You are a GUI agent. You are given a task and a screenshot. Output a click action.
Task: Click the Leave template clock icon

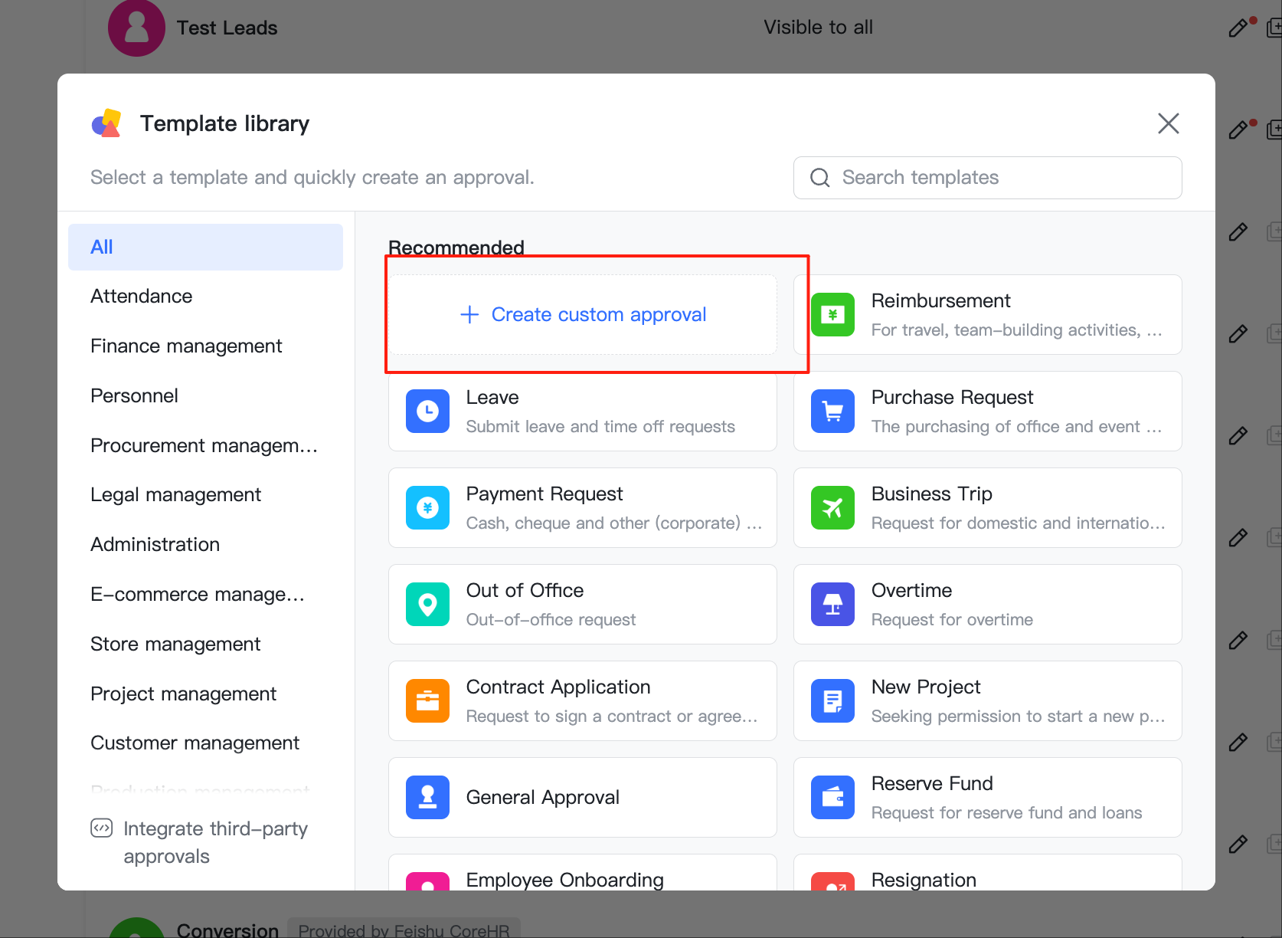427,412
